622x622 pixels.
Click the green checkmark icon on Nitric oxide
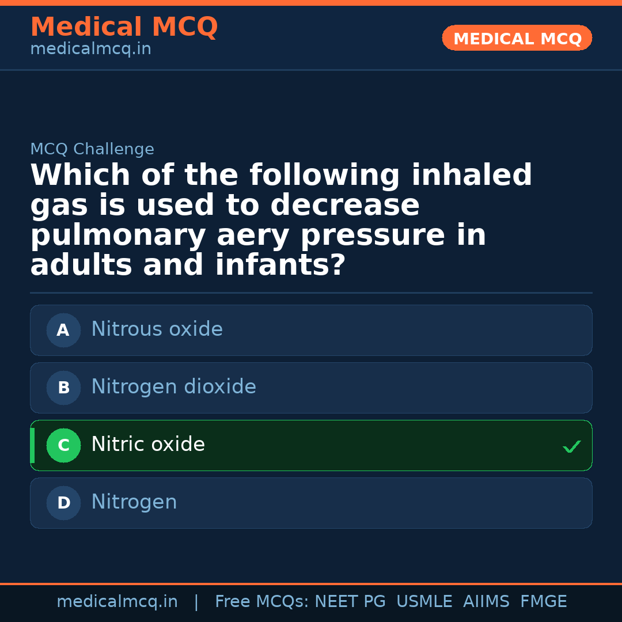pos(571,446)
